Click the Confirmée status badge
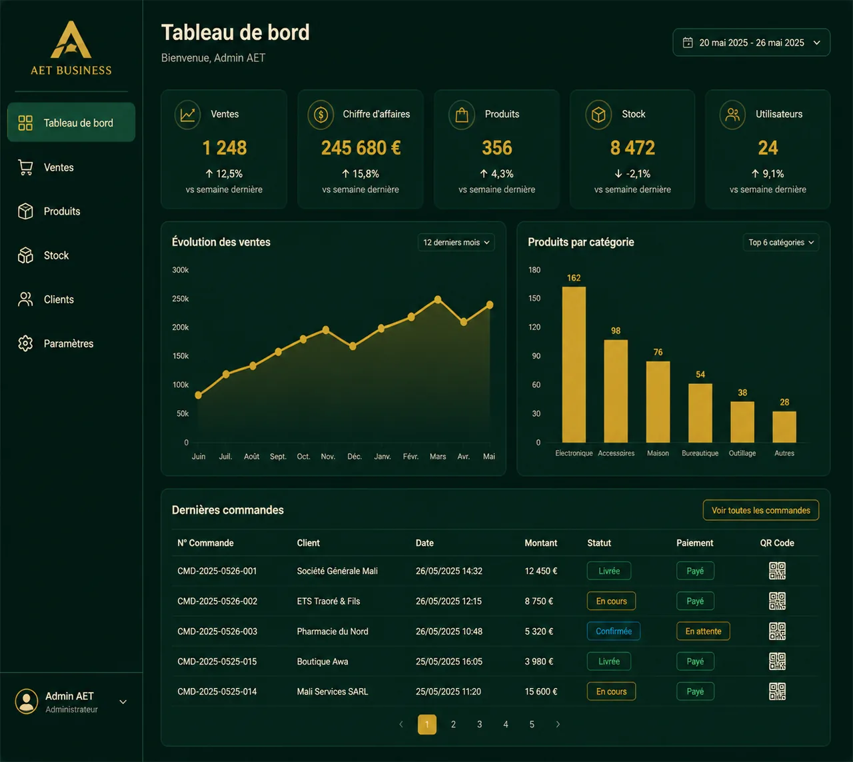 614,631
